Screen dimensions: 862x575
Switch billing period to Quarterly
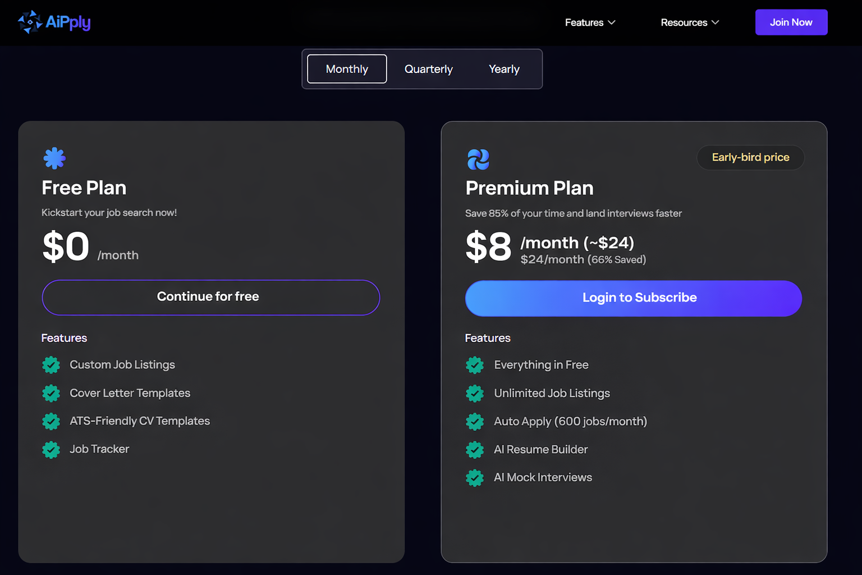pyautogui.click(x=428, y=69)
